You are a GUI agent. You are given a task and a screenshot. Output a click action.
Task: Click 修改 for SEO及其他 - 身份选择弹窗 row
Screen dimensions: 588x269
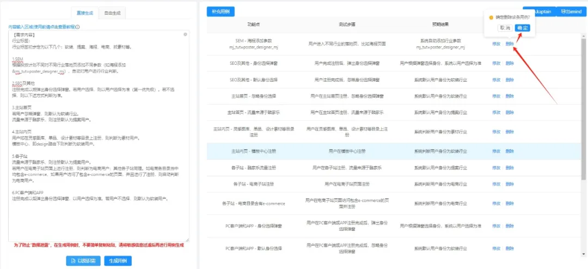(x=496, y=63)
